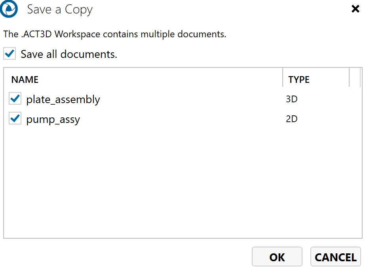Screen dimensions: 365x270
Task: Uncheck the Save all documents checkbox
Action: click(10, 54)
